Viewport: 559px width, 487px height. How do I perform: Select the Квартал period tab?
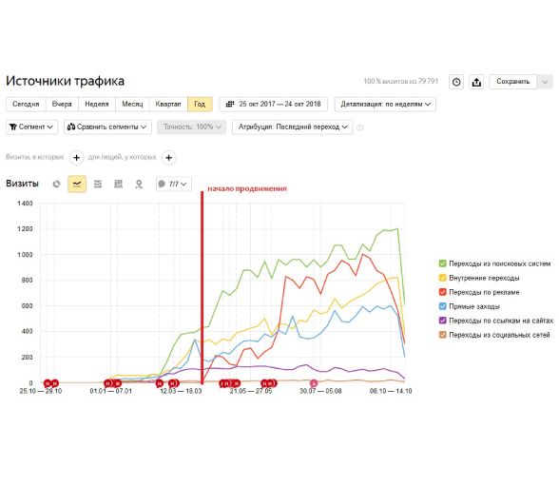pos(168,105)
